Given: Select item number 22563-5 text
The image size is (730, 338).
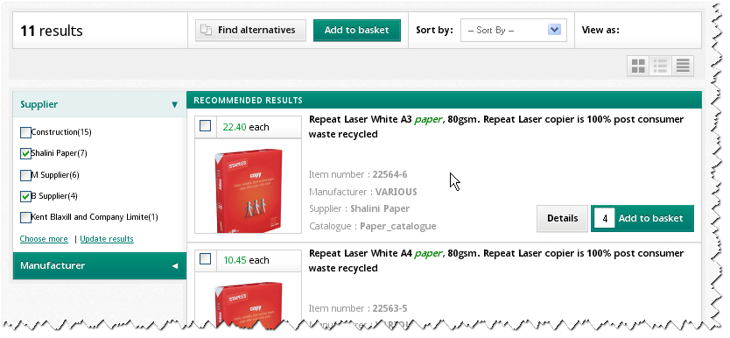Looking at the screenshot, I should pyautogui.click(x=390, y=309).
